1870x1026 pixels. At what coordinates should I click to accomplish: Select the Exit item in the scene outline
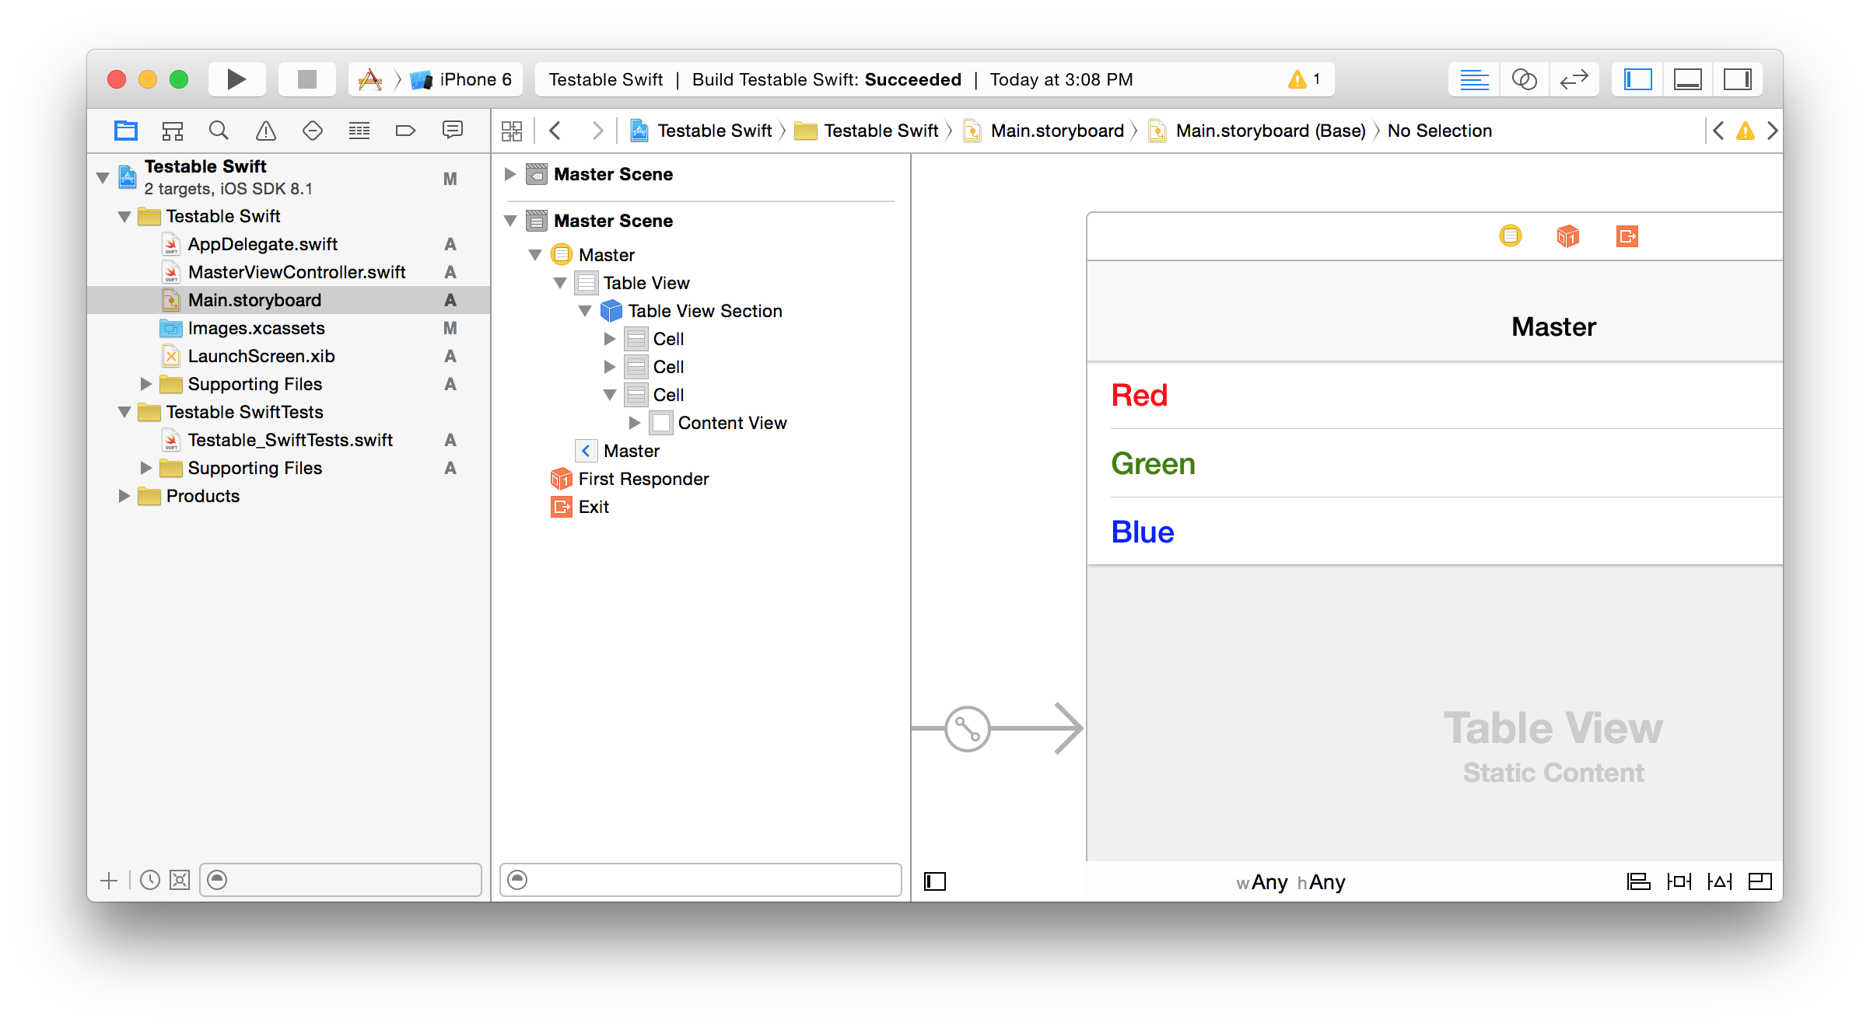pos(594,507)
